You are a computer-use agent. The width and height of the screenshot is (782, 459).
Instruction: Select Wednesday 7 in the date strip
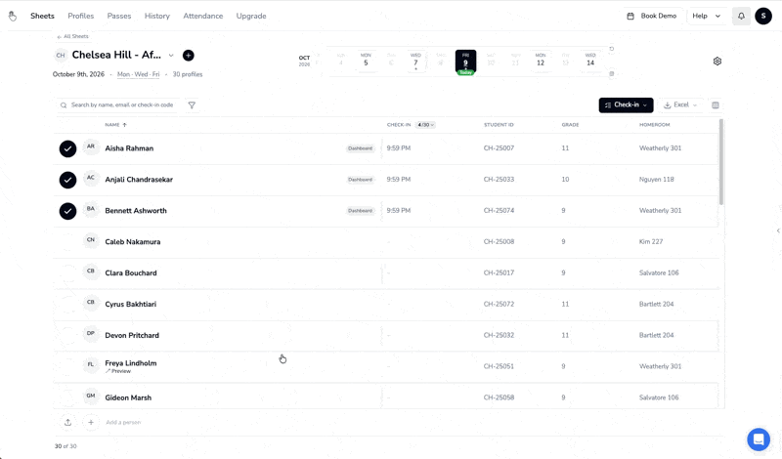tap(415, 61)
